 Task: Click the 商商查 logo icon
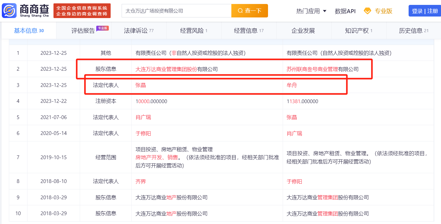pyautogui.click(x=9, y=11)
